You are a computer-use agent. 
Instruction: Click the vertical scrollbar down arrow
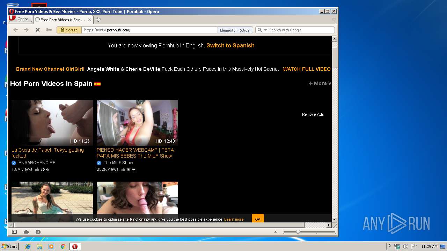[334, 219]
